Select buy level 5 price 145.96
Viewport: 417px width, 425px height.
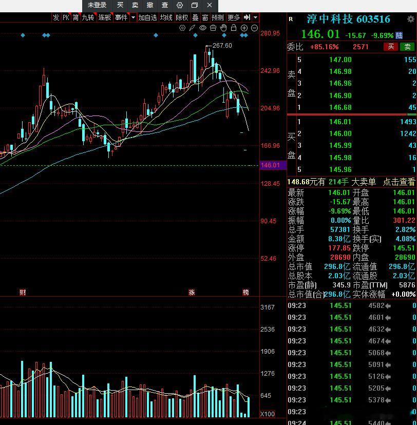tap(340, 170)
